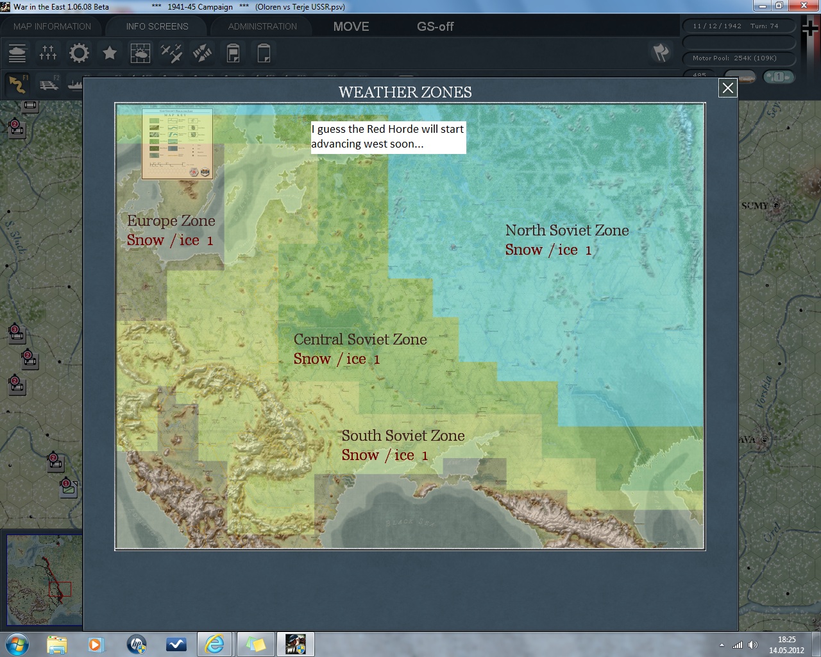Switch to War in the East taskbar icon
Viewport: 821px width, 657px height.
pyautogui.click(x=295, y=644)
